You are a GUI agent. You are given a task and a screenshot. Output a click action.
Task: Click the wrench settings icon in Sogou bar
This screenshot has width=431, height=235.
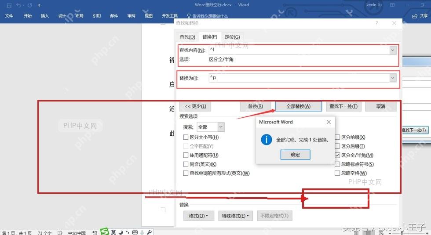(x=149, y=232)
